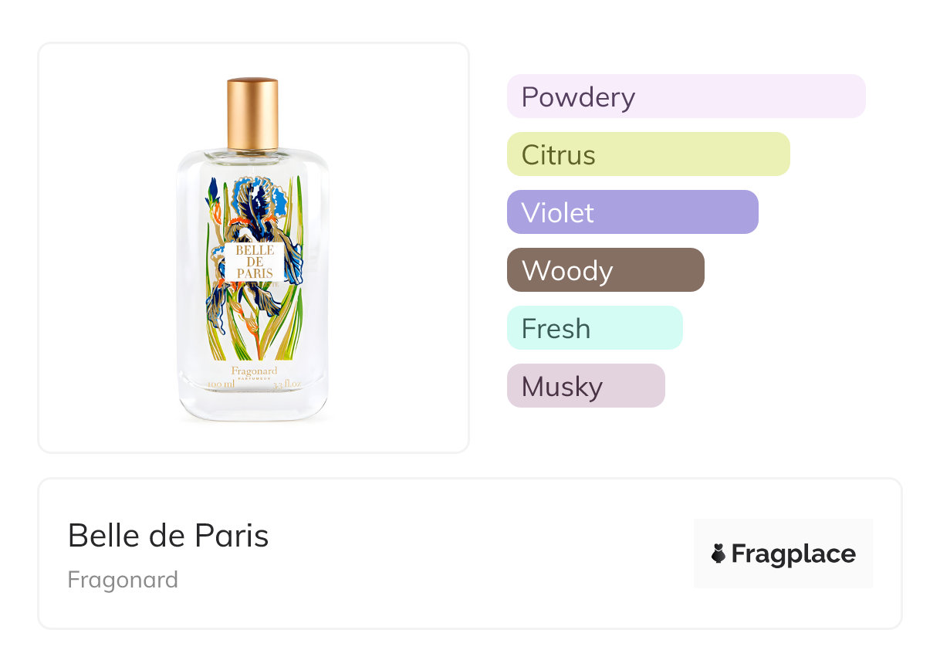Choose the Woody accord bar

(605, 270)
